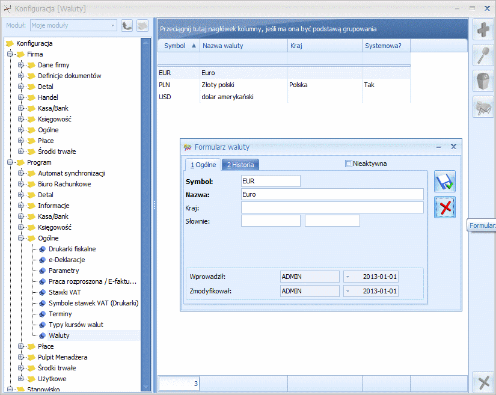Click the blue icon beside Typy kursów walut
This screenshot has height=395, width=496.
coord(43,325)
